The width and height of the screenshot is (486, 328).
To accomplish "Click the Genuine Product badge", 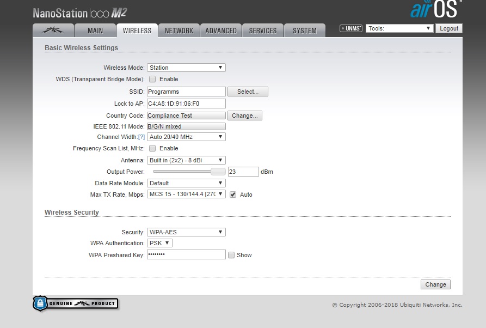I will [x=75, y=303].
